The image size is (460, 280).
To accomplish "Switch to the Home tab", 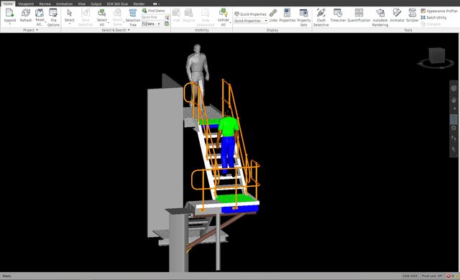I will click(8, 4).
